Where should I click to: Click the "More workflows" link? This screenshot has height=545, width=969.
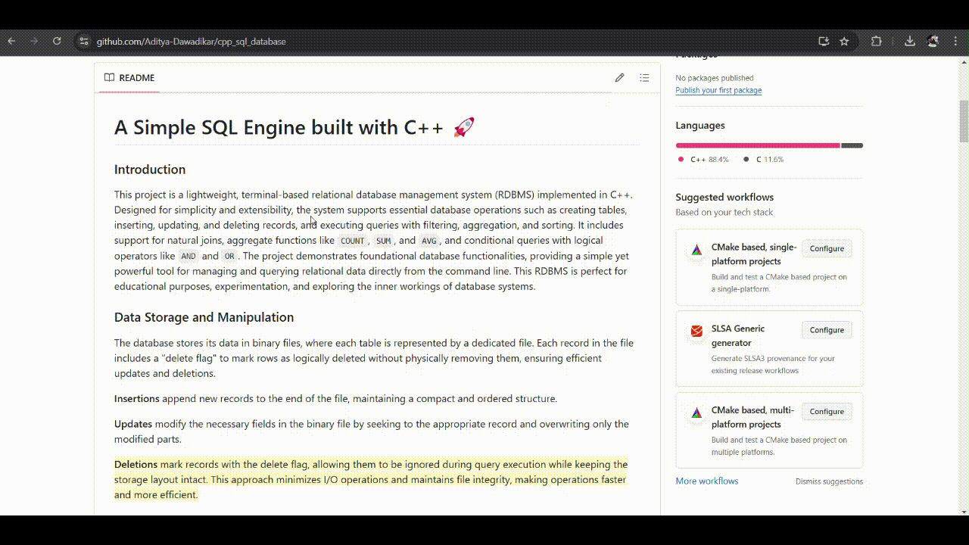click(x=706, y=481)
